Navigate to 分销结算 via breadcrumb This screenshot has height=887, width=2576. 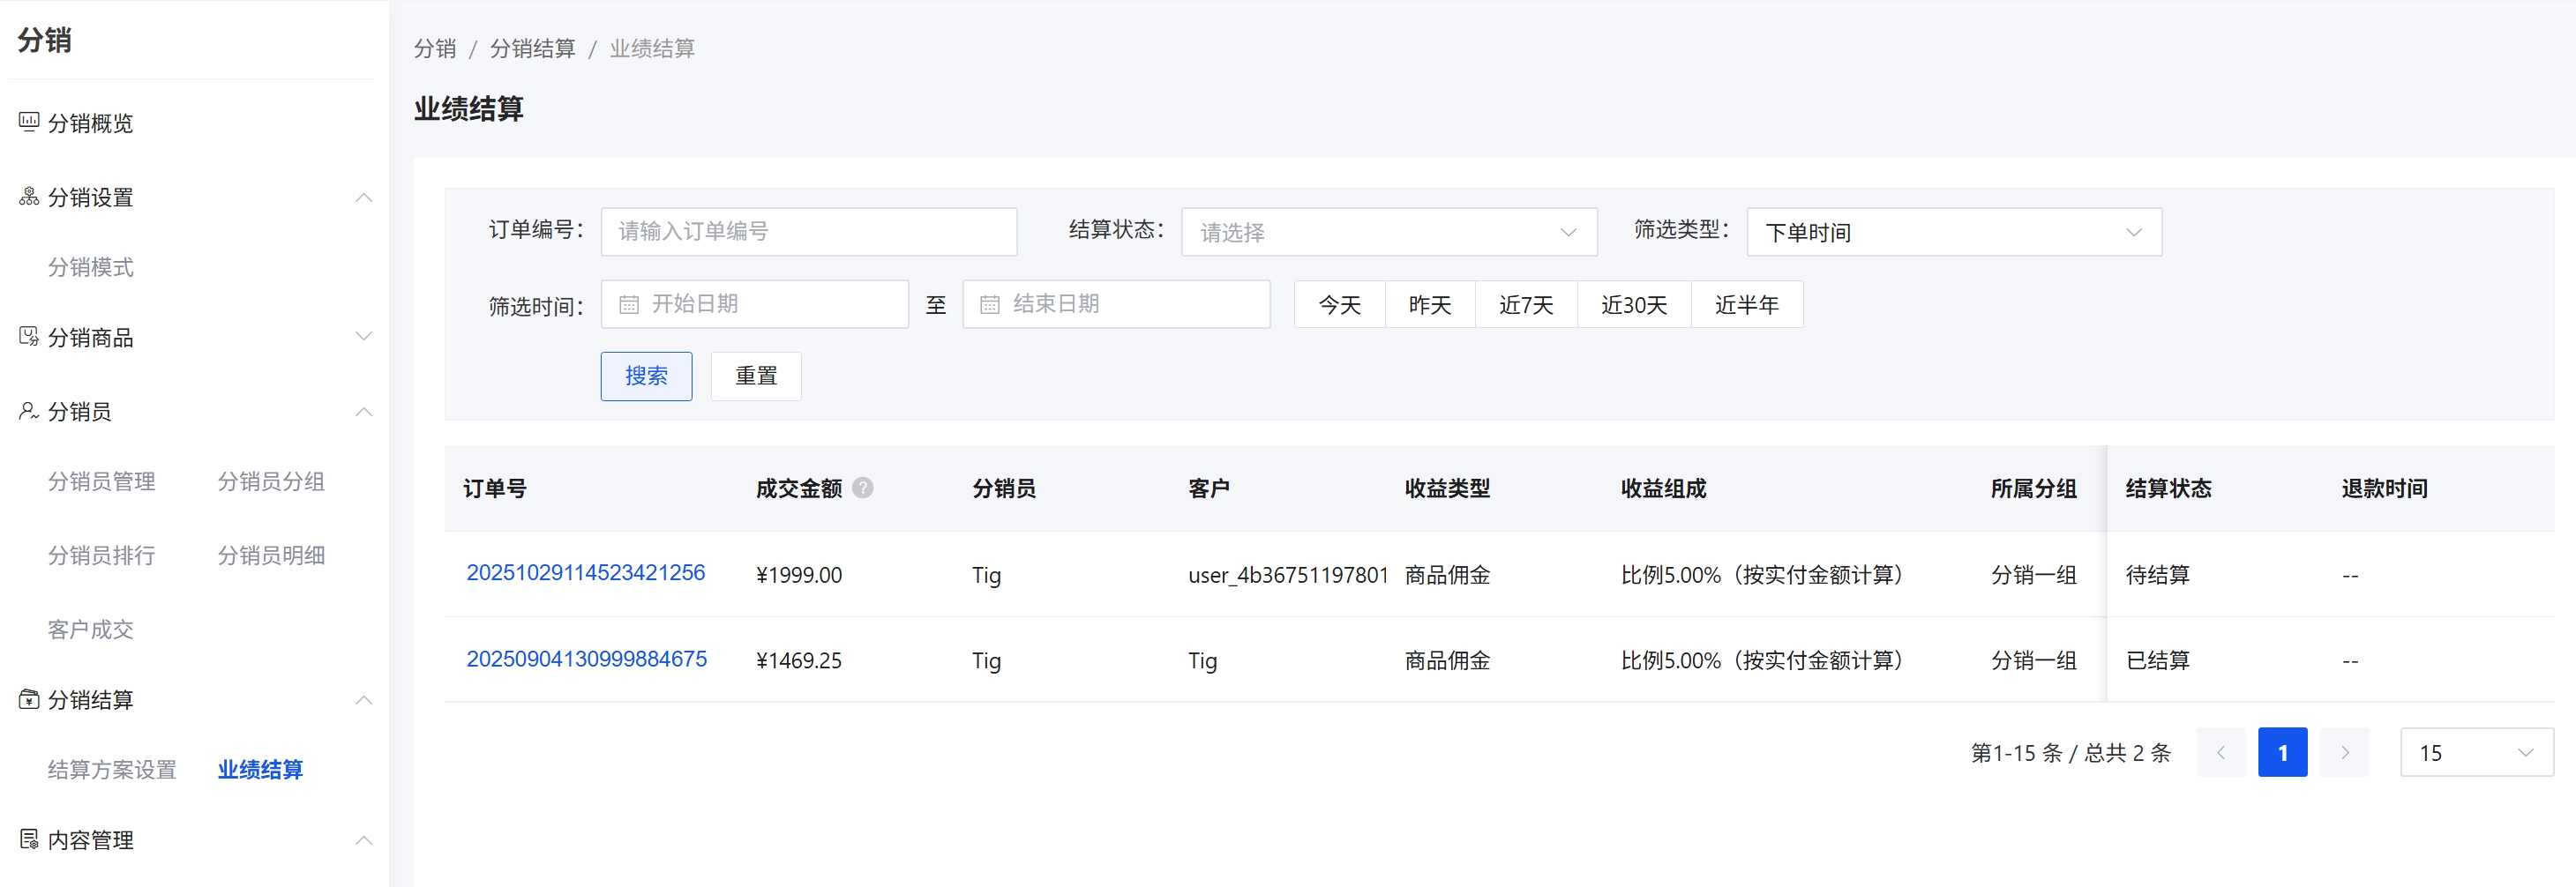point(534,48)
